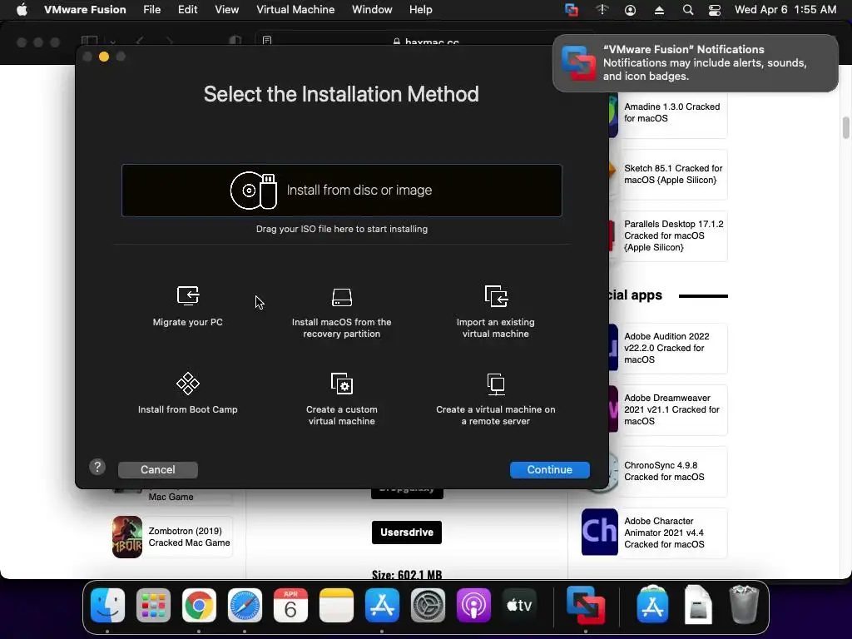The height and width of the screenshot is (639, 852).
Task: Open App Store from the Dock
Action: 382,605
